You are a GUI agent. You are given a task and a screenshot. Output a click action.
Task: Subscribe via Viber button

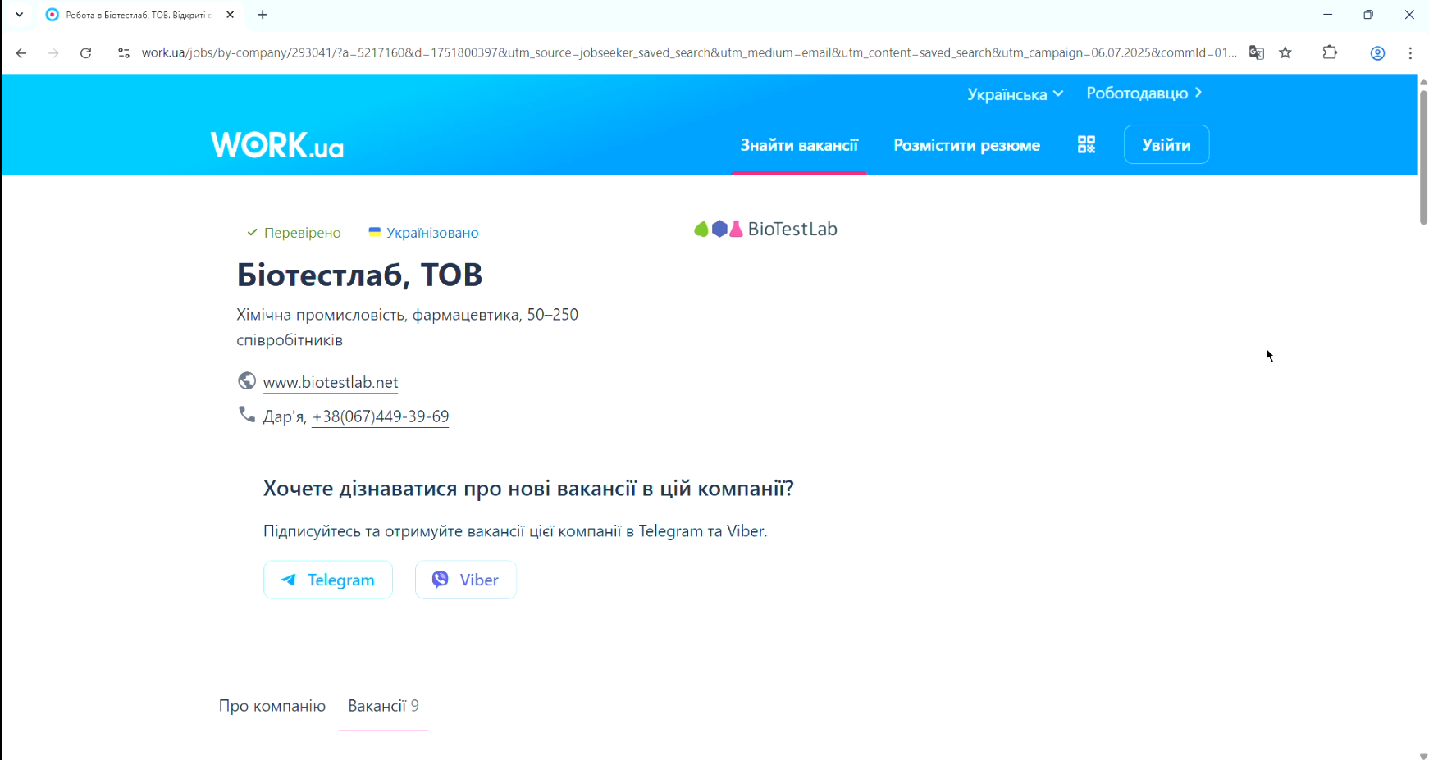[x=466, y=580]
